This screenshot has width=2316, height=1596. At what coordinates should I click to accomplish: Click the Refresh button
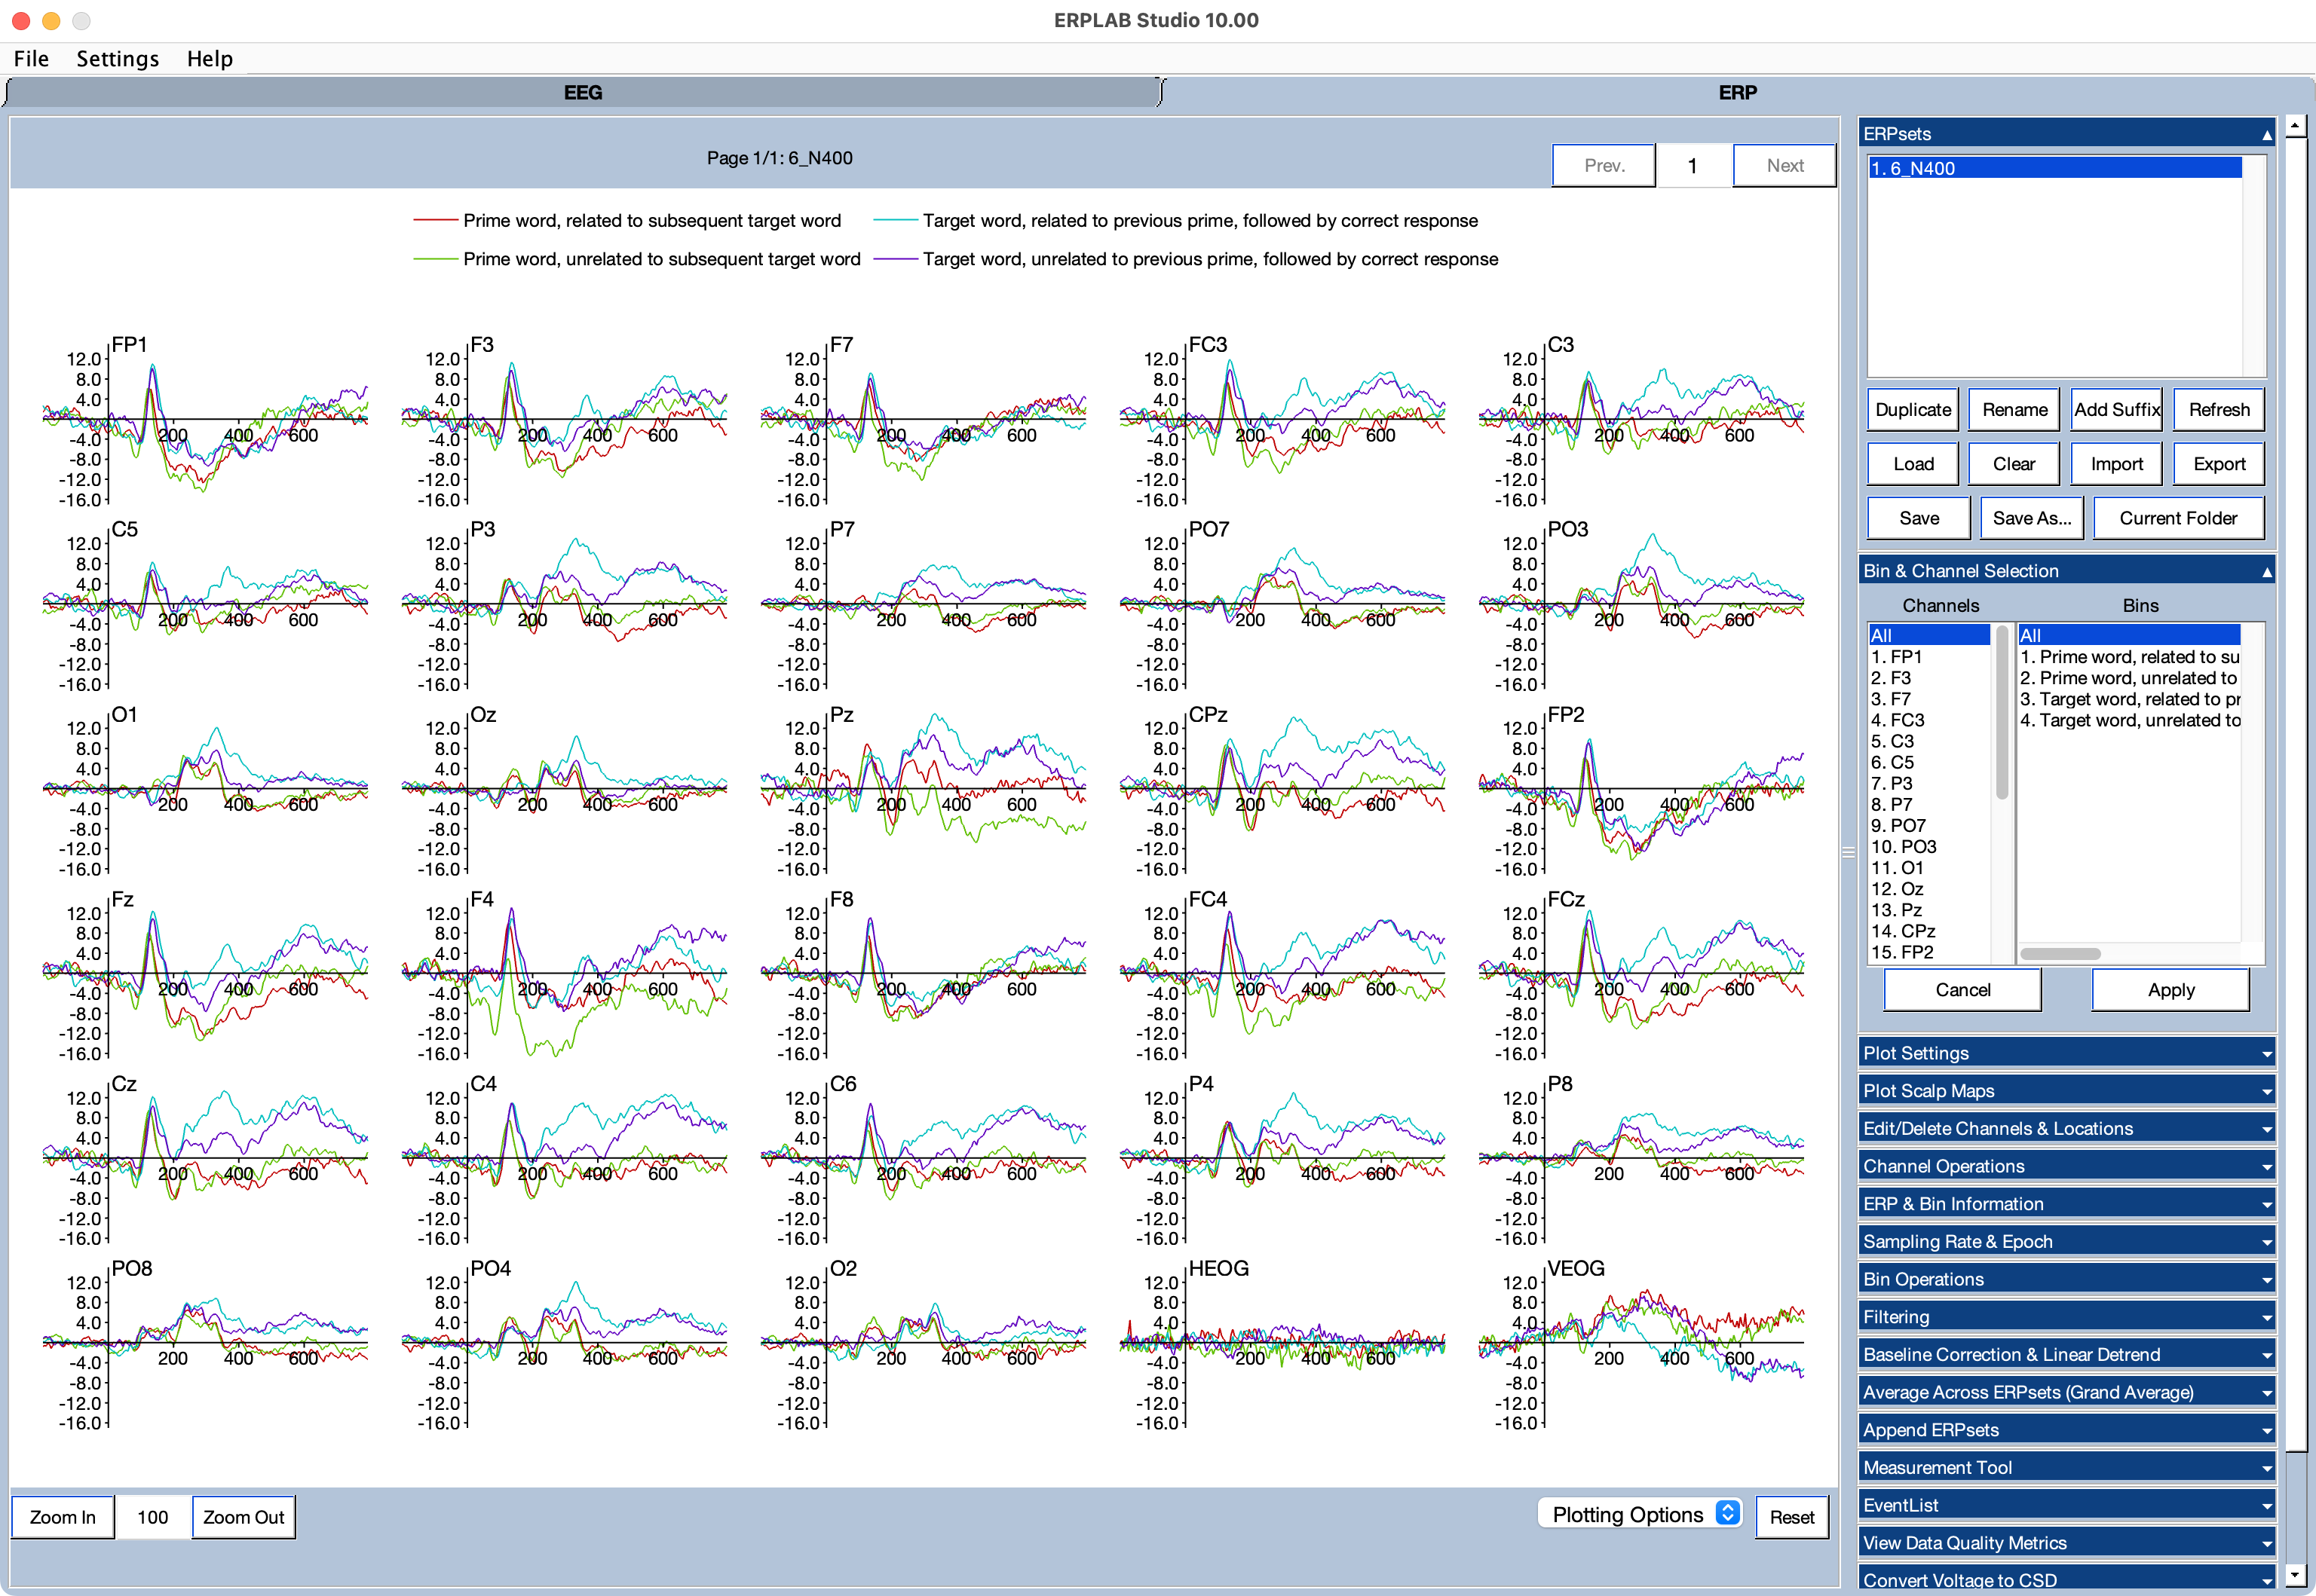(2219, 409)
